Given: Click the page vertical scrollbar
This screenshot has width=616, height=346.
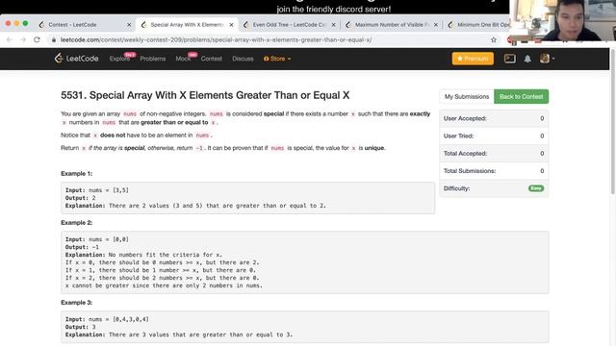Looking at the screenshot, I should point(612,122).
